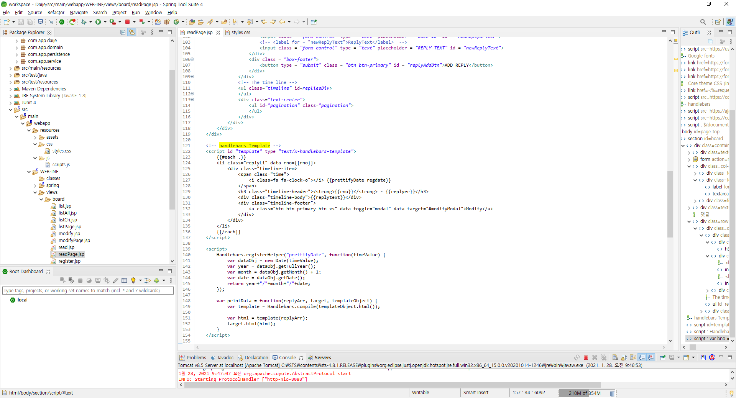Open the Refactor menu
The image size is (736, 398).
point(56,12)
